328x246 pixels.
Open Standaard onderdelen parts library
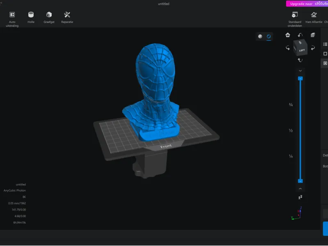(x=295, y=19)
